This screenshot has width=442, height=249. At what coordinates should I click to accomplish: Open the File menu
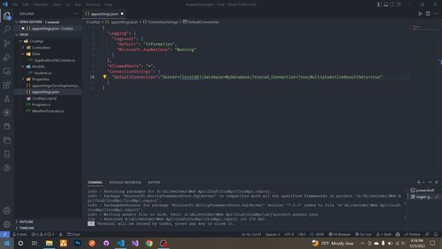[x=15, y=5]
